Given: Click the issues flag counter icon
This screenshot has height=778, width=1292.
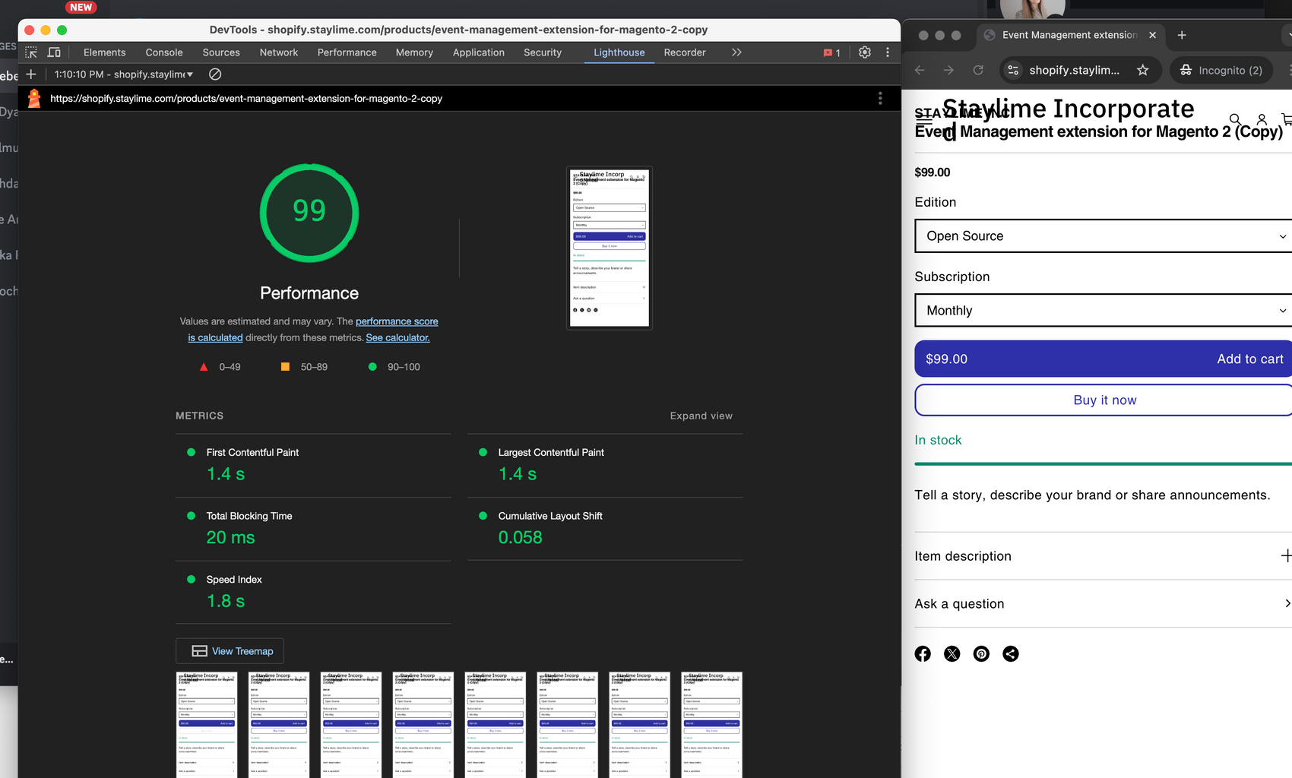Looking at the screenshot, I should click(x=832, y=52).
